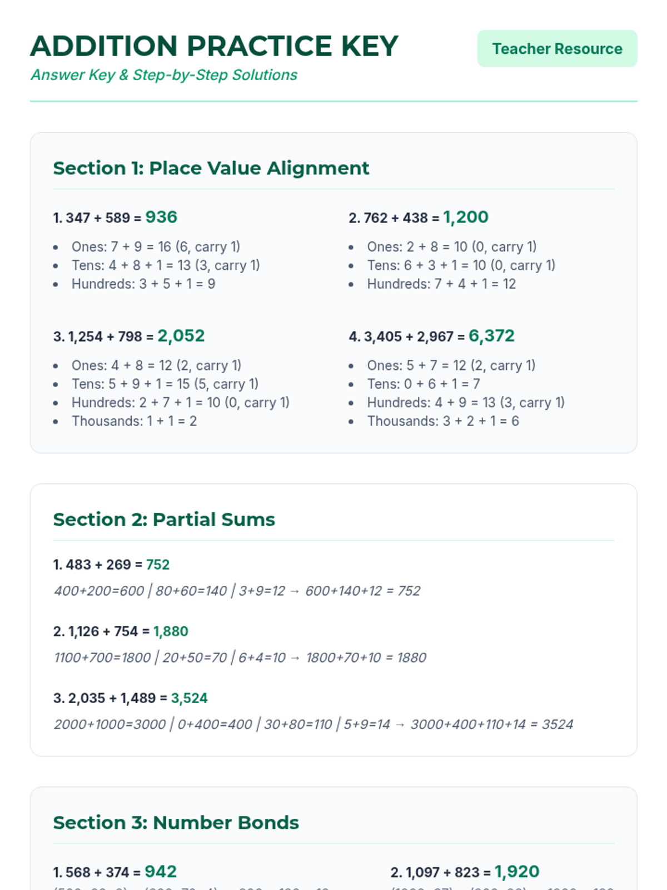Click the answer 1,200 in Section 1
The height and width of the screenshot is (890, 667).
point(466,217)
